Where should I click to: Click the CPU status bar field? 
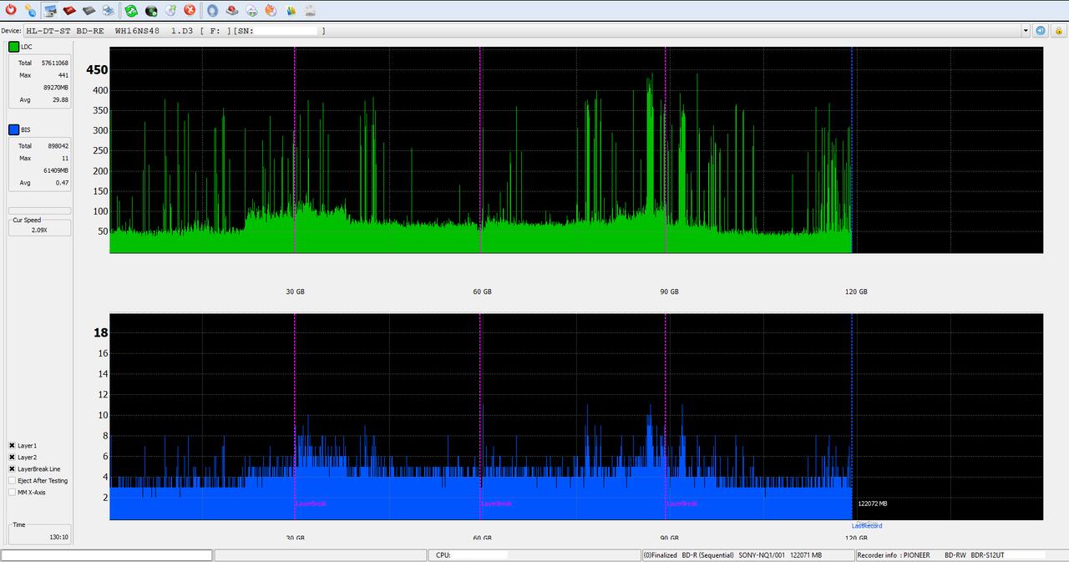[x=534, y=555]
